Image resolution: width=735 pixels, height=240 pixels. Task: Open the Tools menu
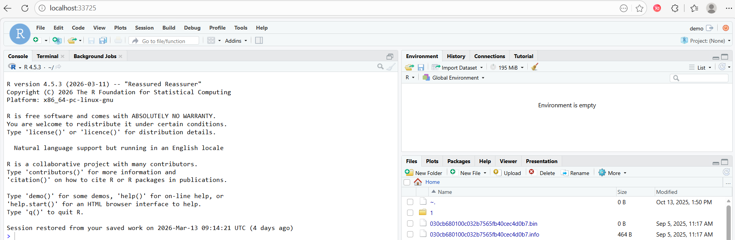pos(241,28)
